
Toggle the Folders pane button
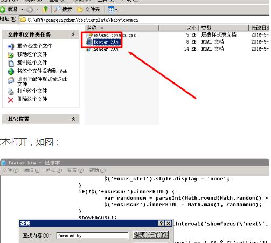[88, 9]
